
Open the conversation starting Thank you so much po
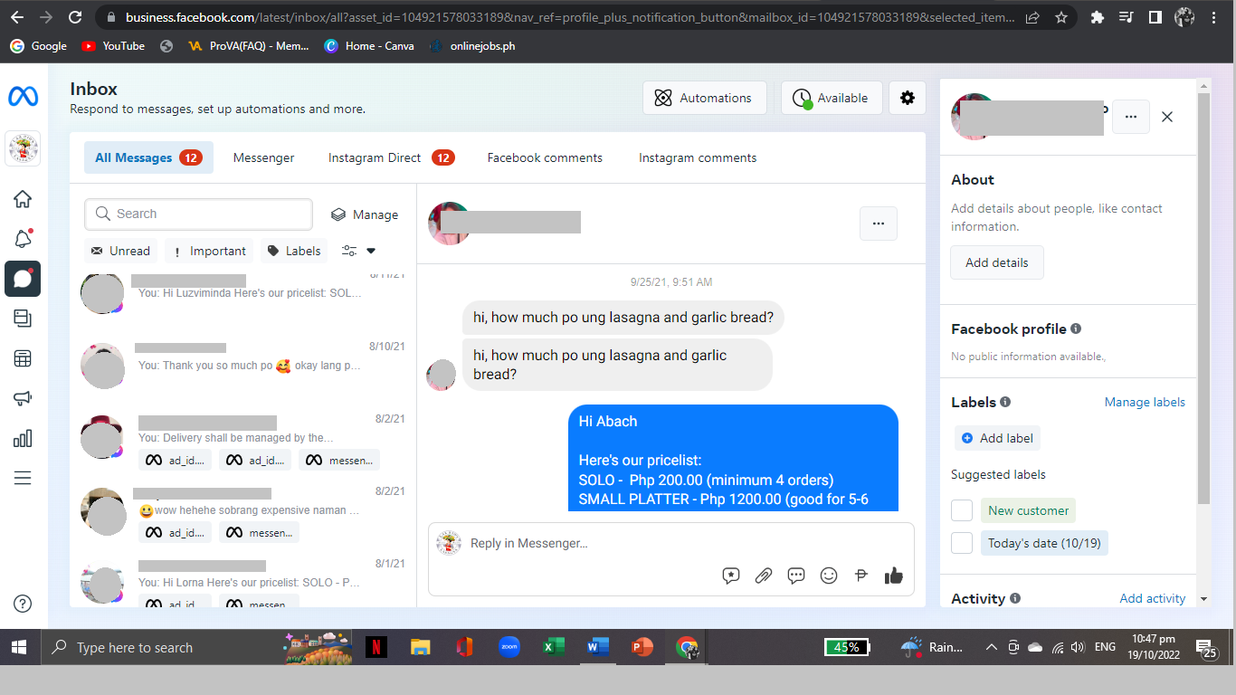(242, 365)
